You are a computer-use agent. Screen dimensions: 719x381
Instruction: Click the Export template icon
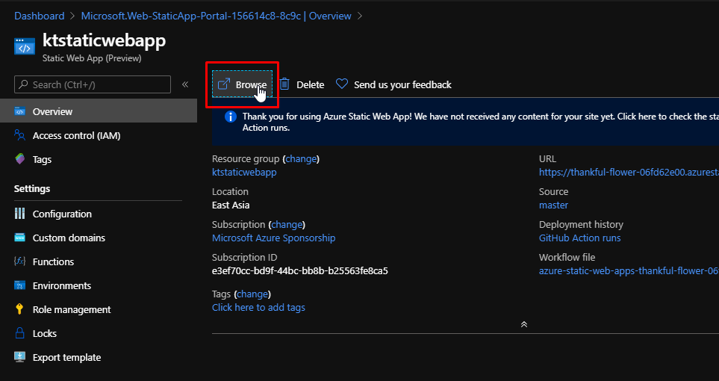19,356
